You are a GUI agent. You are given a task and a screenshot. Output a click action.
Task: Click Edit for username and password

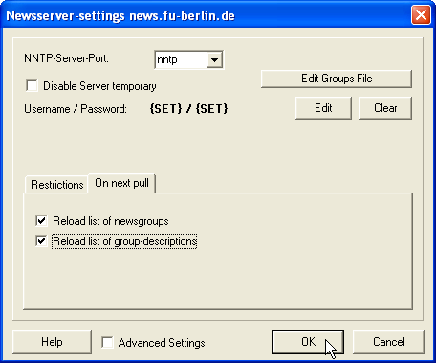click(323, 108)
